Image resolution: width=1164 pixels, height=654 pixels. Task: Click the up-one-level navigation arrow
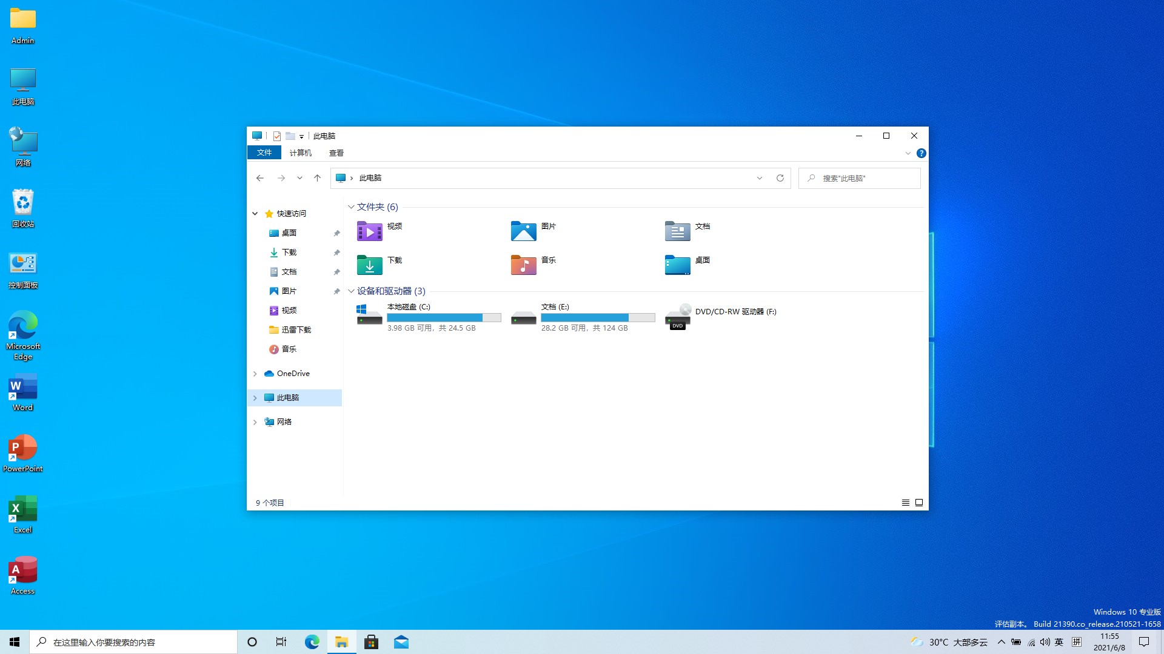317,177
